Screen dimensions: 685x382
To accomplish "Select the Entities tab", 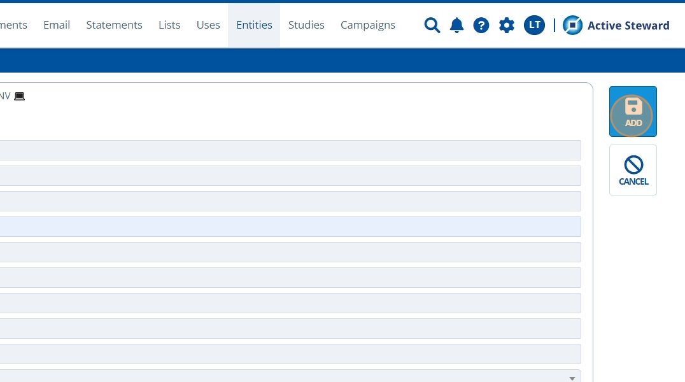I will tap(254, 25).
